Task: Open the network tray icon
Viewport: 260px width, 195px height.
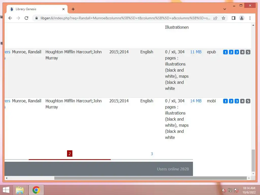Action: tap(230, 190)
